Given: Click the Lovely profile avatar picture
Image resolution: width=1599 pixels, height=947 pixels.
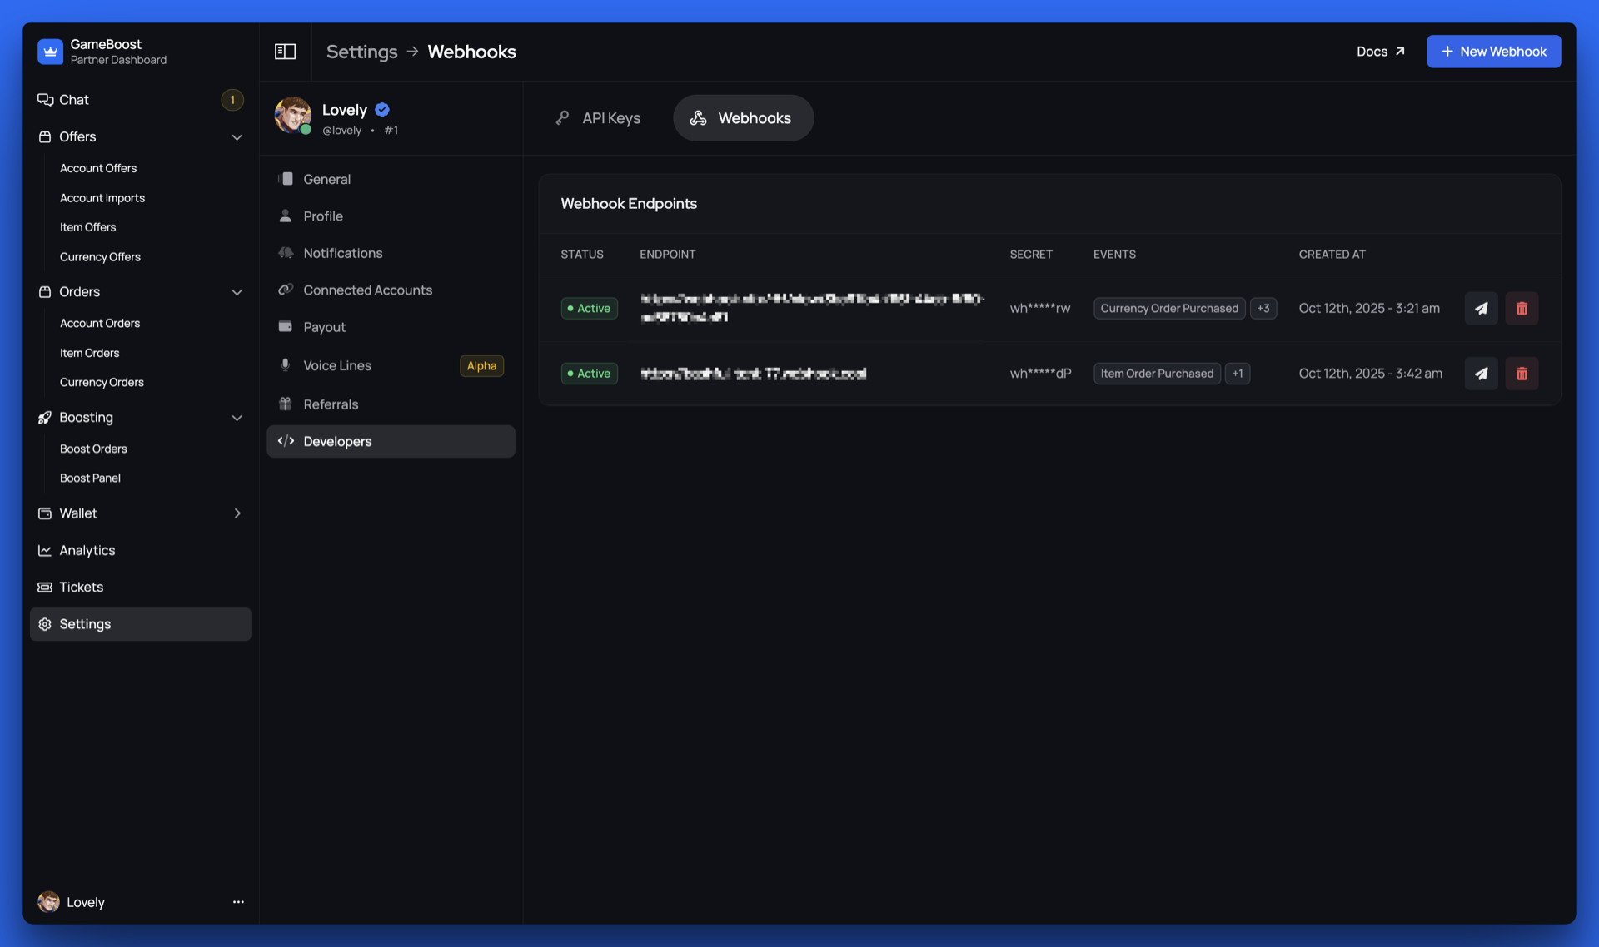Looking at the screenshot, I should [x=292, y=115].
